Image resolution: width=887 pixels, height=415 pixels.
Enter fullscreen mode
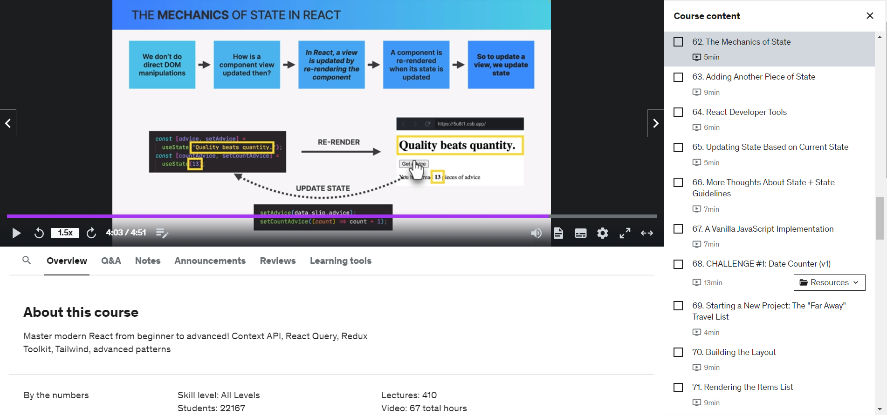click(x=625, y=233)
